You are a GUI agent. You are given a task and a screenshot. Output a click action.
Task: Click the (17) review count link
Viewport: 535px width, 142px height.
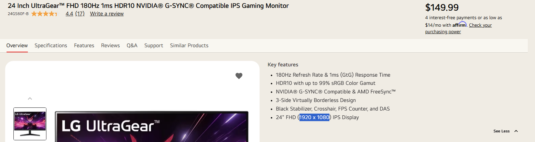80,14
